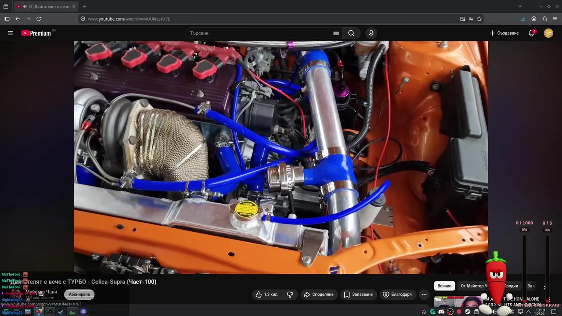
Task: Share the video via Споделяне
Action: [319, 294]
